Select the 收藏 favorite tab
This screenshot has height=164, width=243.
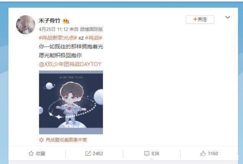tap(37, 153)
